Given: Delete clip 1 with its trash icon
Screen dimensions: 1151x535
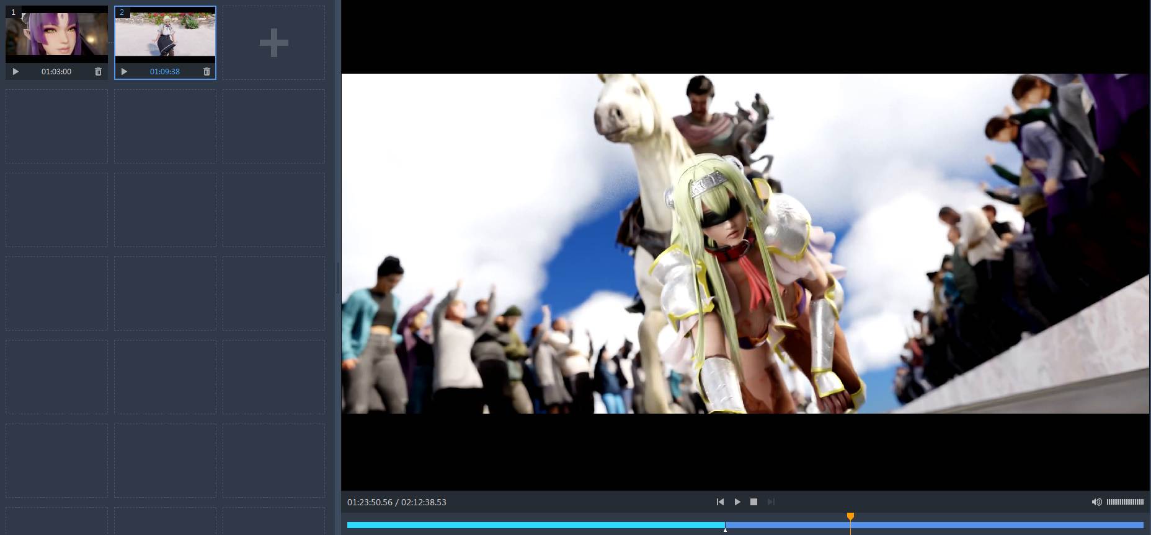Looking at the screenshot, I should click(x=98, y=72).
